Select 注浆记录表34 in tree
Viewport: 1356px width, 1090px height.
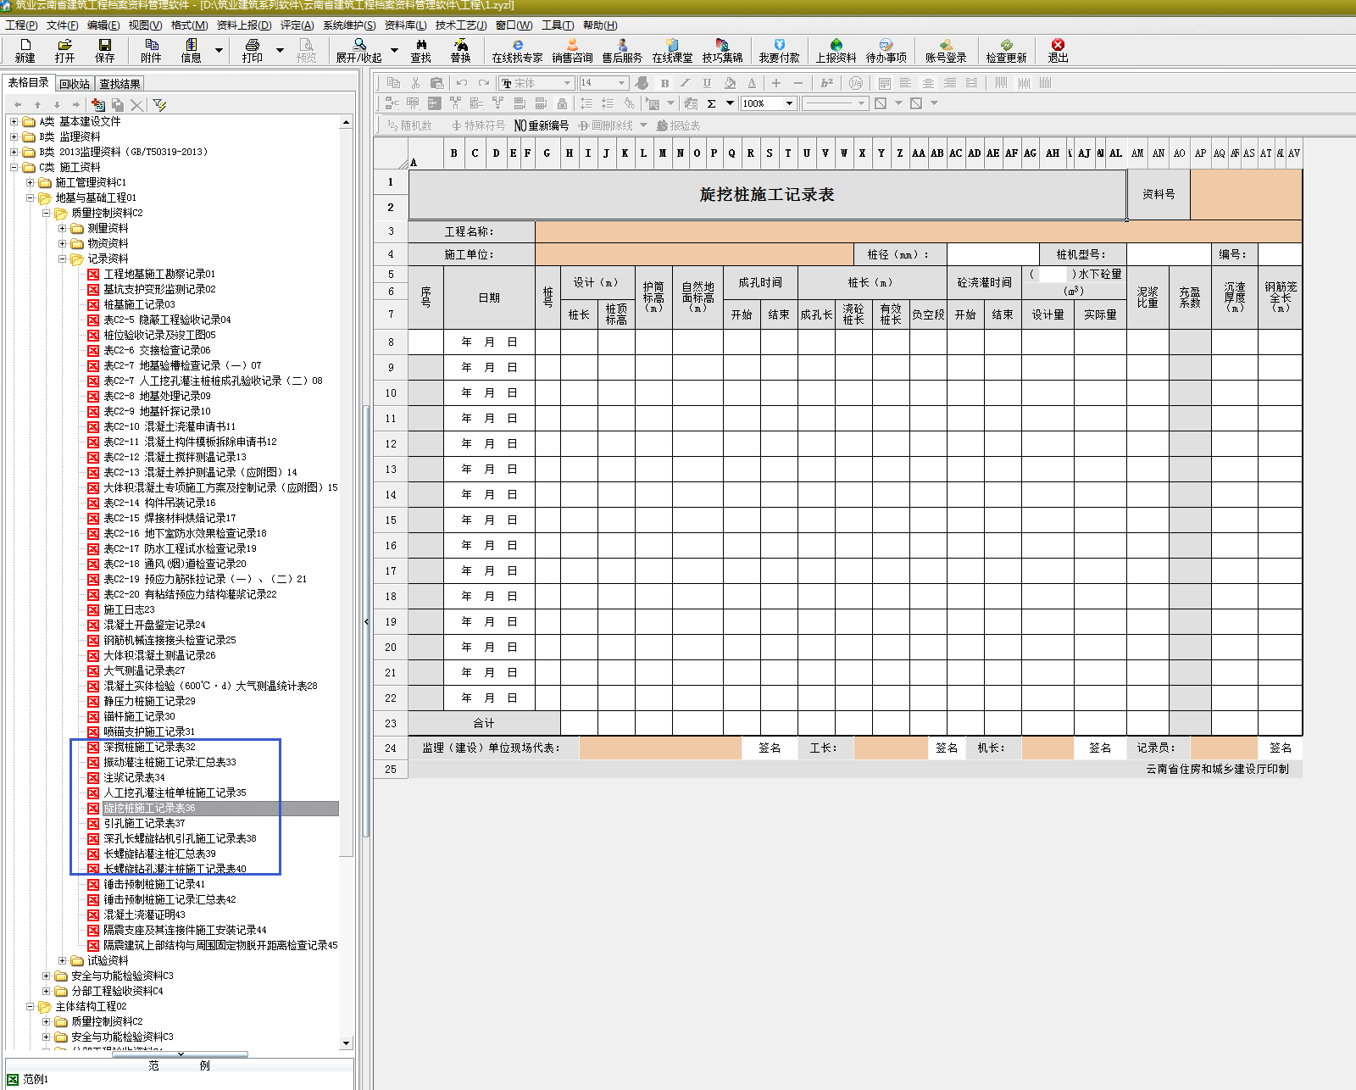tap(134, 777)
